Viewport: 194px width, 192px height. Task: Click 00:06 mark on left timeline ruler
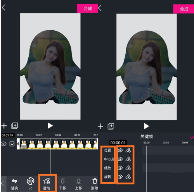click(77, 135)
